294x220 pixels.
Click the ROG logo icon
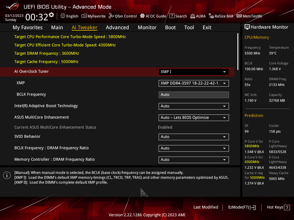point(13,6)
